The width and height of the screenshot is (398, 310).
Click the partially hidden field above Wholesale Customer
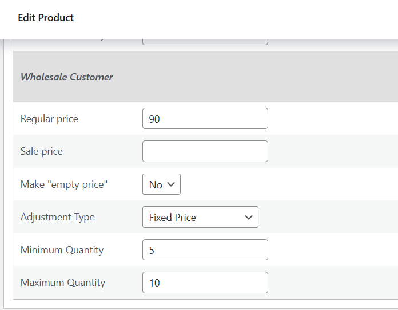pyautogui.click(x=205, y=42)
